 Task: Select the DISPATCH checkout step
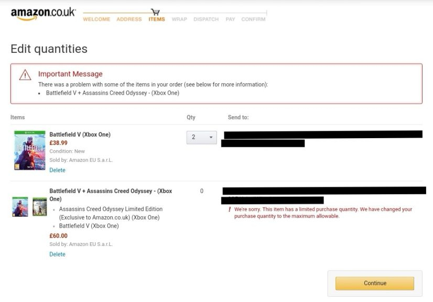[x=206, y=19]
